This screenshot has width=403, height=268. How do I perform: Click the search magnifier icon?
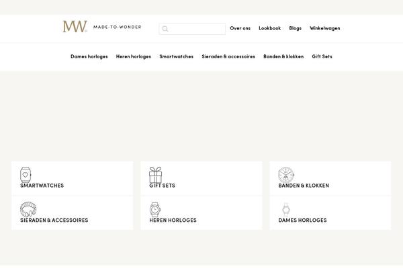[165, 29]
